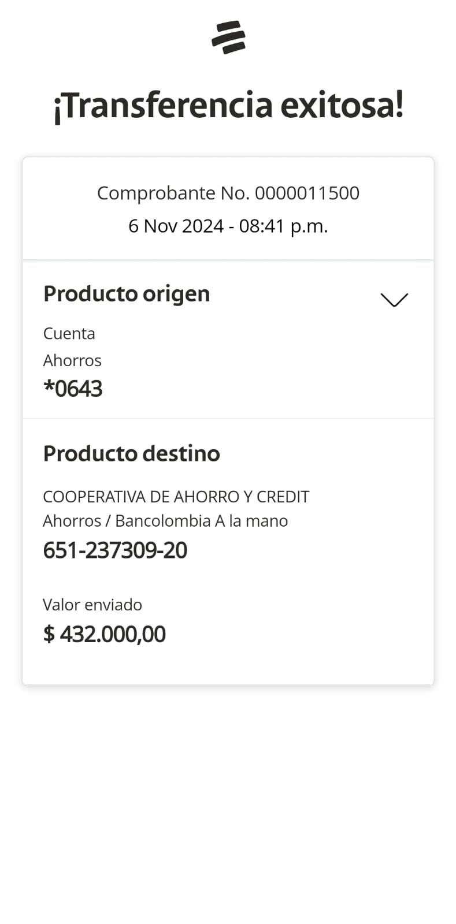This screenshot has width=456, height=924.
Task: Click the Cuenta label under Producto origen
Action: (69, 333)
